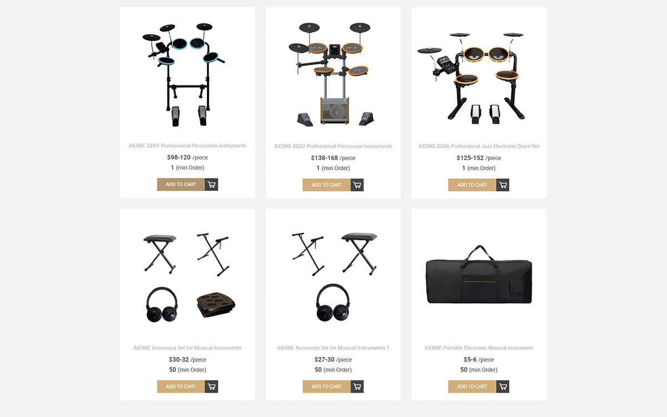
Task: Click cart icon for AIERKE DD01 drum set
Action: point(211,184)
